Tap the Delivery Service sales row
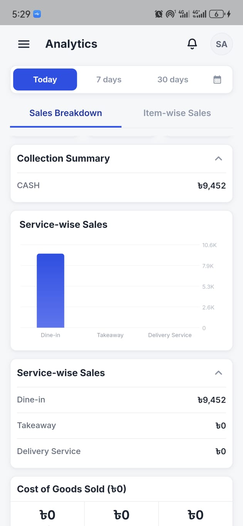Viewport: 243px width, 526px height. (121, 451)
